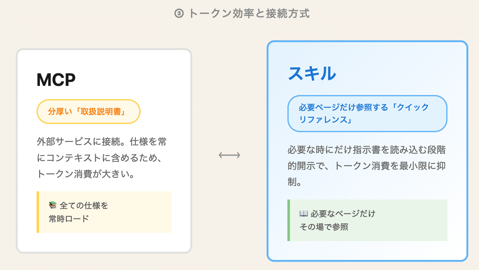479x270 pixels.
Task: Click the line 的開示で、トークン消費を最小限に抑
Action: [x=366, y=166]
